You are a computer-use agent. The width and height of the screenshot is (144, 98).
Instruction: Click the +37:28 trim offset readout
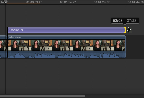tap(130, 21)
